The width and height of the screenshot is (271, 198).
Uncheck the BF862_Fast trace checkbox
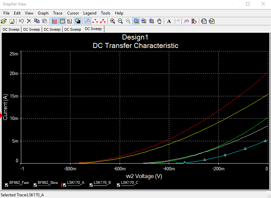6,185
